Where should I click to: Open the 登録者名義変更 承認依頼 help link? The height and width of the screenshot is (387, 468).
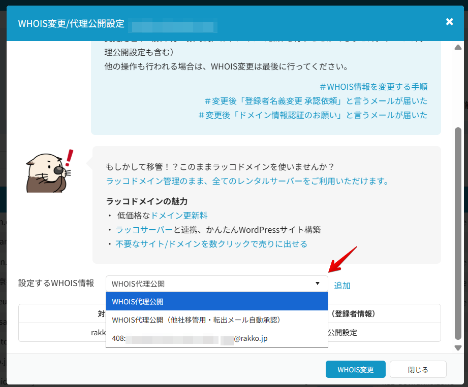coord(316,101)
